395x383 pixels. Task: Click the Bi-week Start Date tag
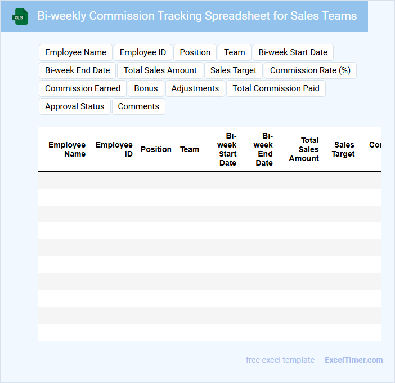coord(293,52)
